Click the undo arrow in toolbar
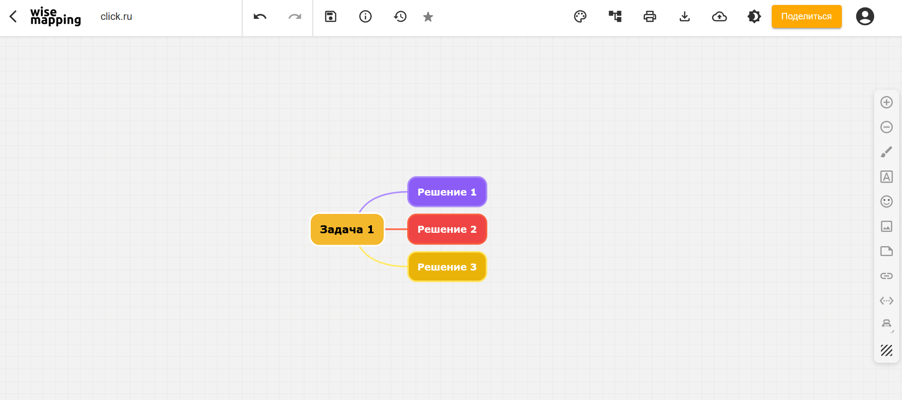The image size is (902, 400). coord(260,17)
